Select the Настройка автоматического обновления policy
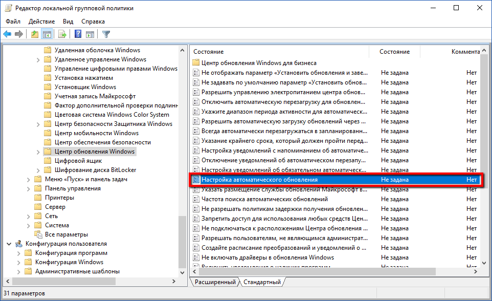492x301 pixels. [x=335, y=180]
